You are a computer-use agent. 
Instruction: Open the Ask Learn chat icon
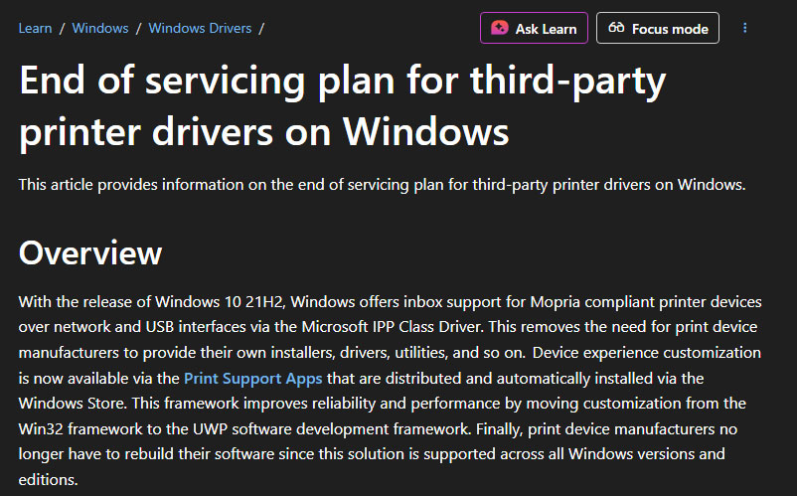(501, 29)
